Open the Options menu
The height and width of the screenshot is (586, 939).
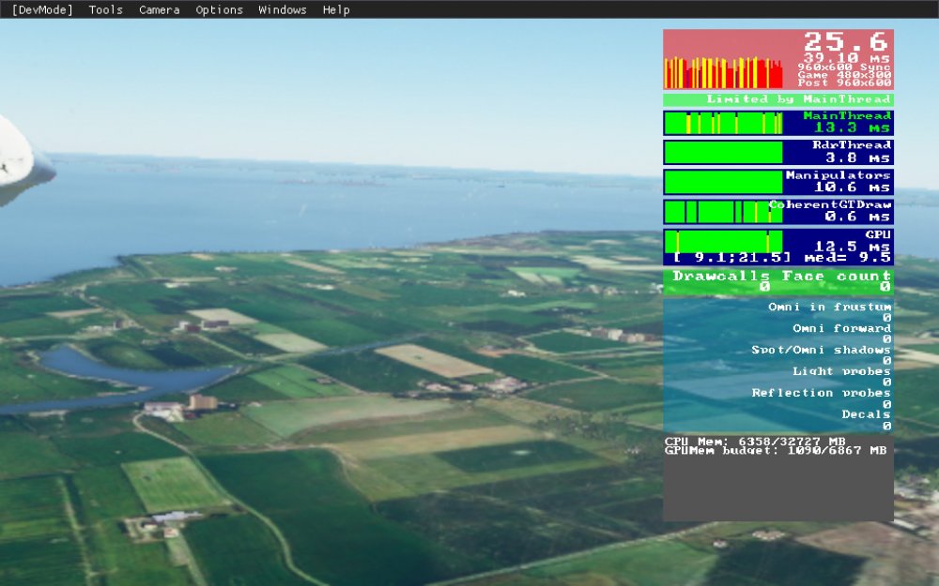pyautogui.click(x=218, y=9)
